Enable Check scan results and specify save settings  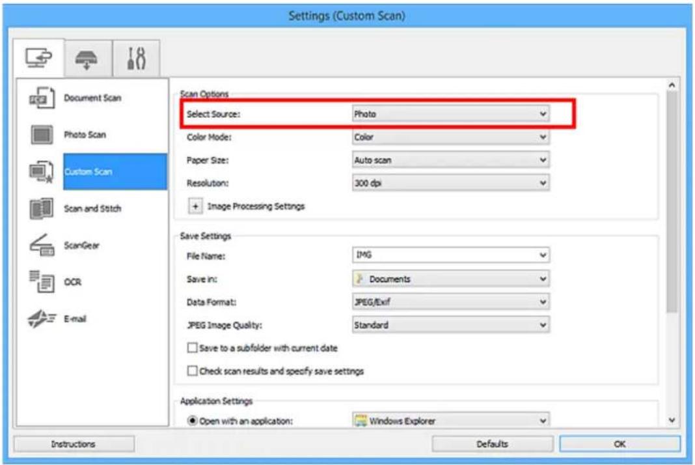193,371
